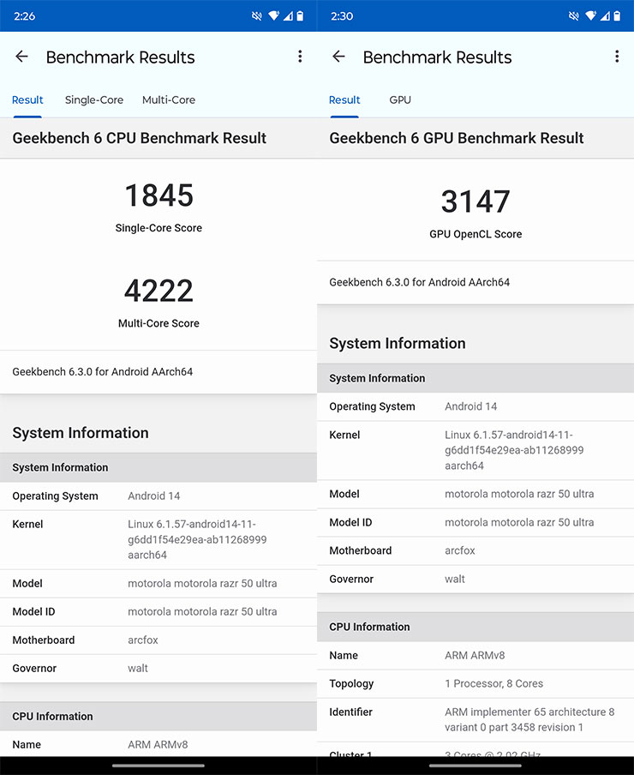Screen dimensions: 634x775
Task: Tap Geekbench 6.3.0 version text on GPU screen
Action: 420,282
